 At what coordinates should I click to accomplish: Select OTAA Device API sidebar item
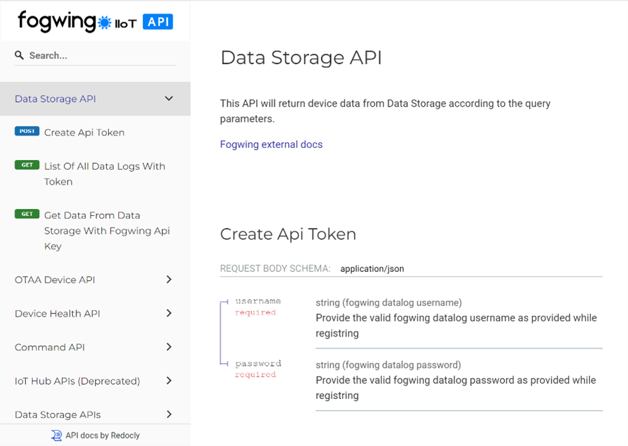point(55,280)
